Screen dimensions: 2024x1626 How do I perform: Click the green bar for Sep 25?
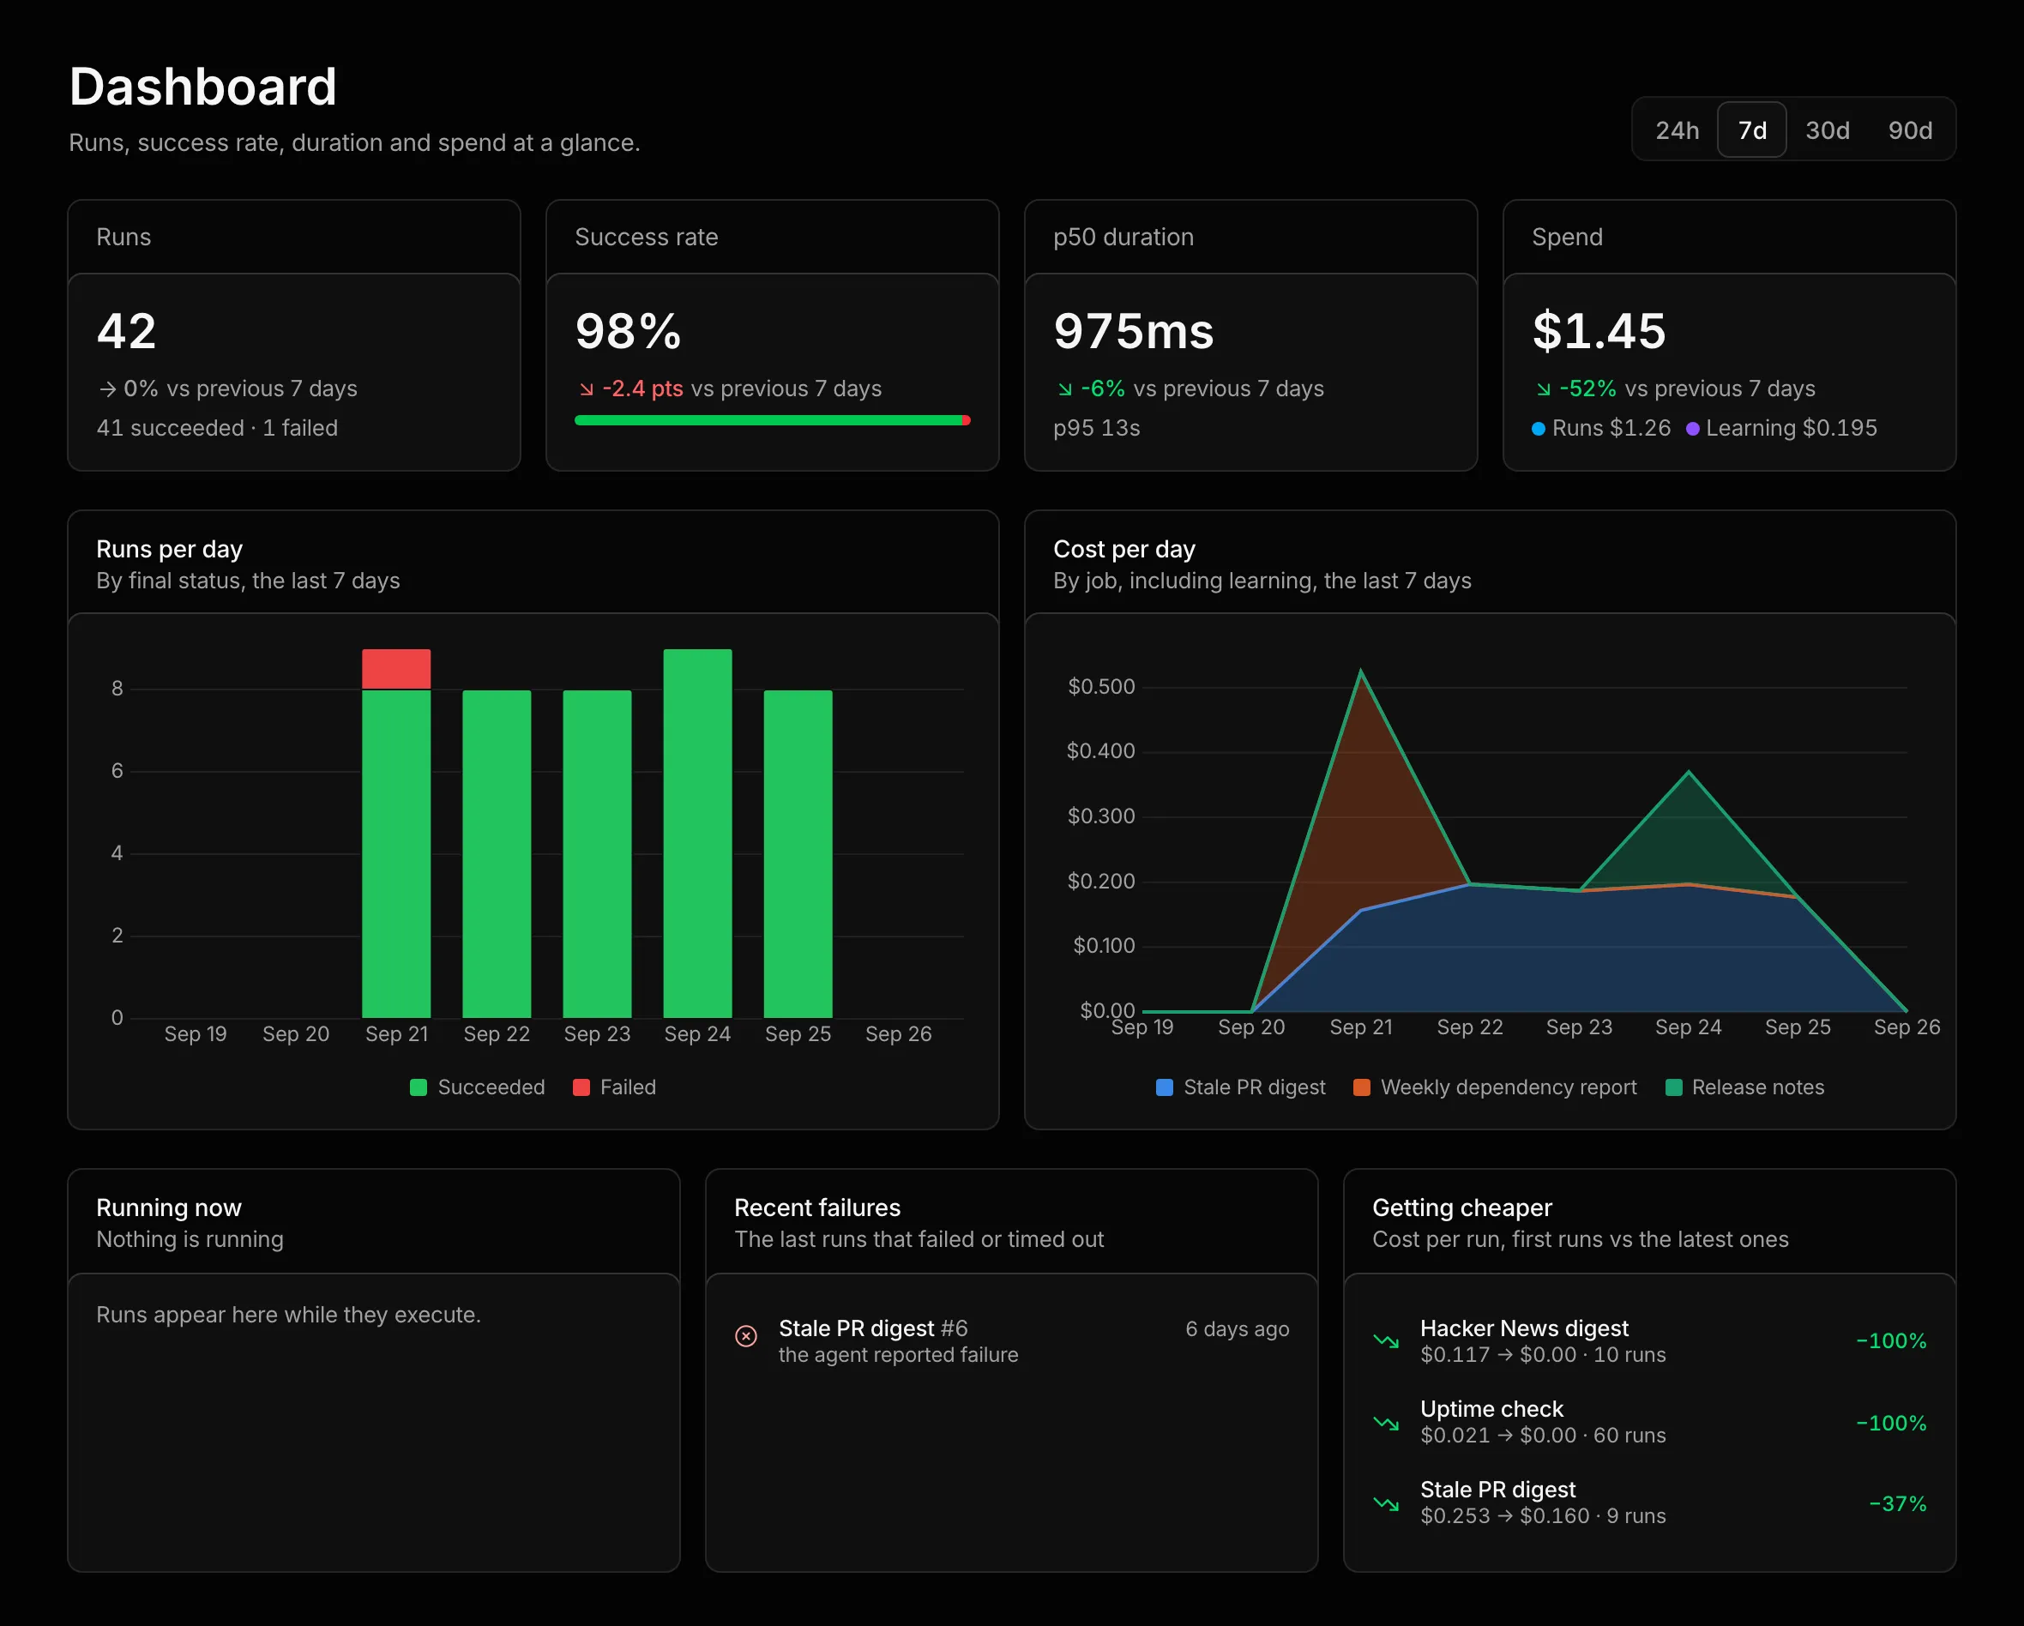798,854
